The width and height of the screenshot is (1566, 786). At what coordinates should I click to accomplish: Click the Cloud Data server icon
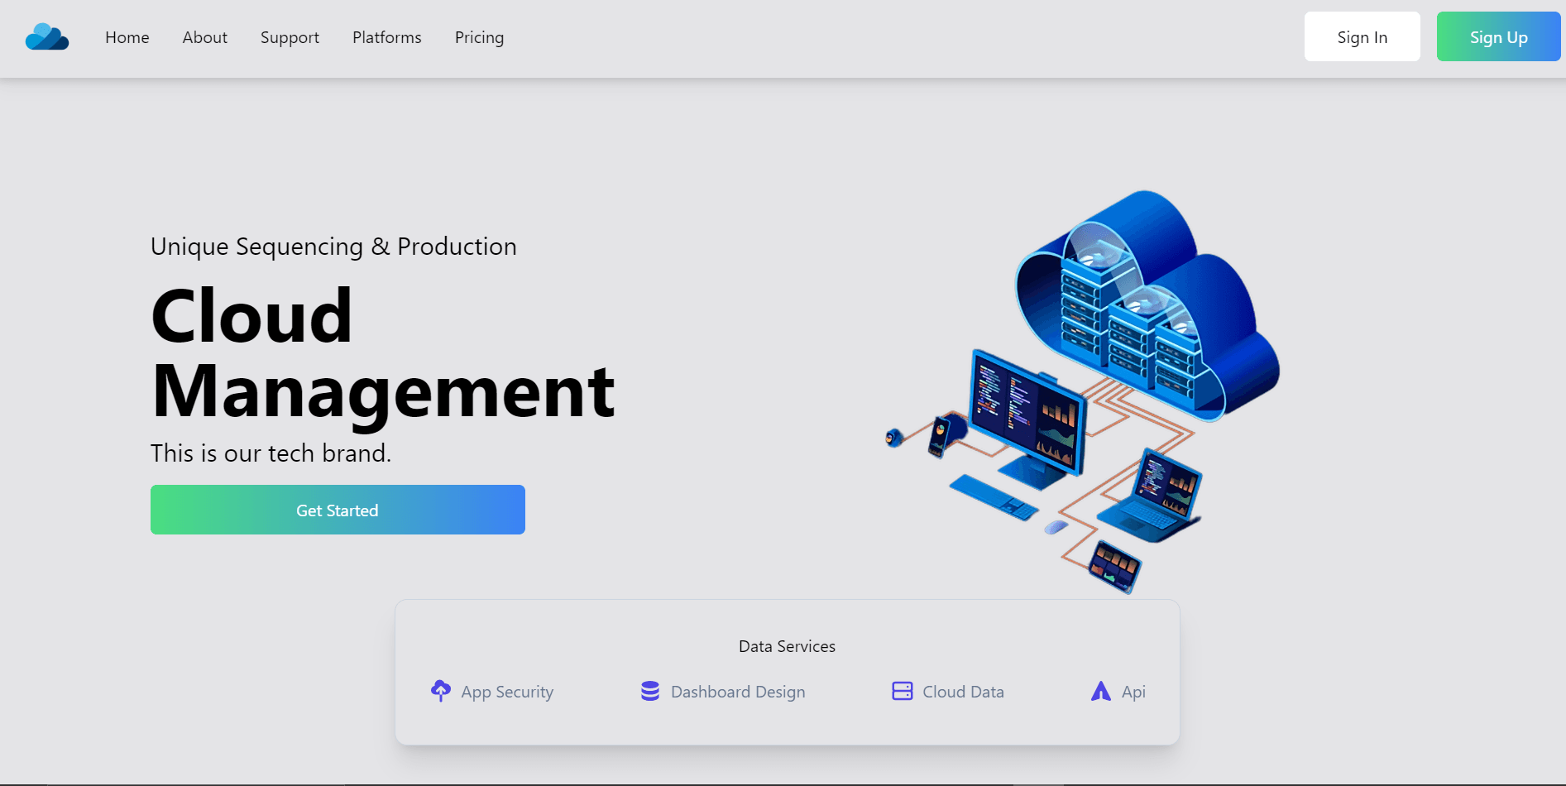(x=902, y=691)
